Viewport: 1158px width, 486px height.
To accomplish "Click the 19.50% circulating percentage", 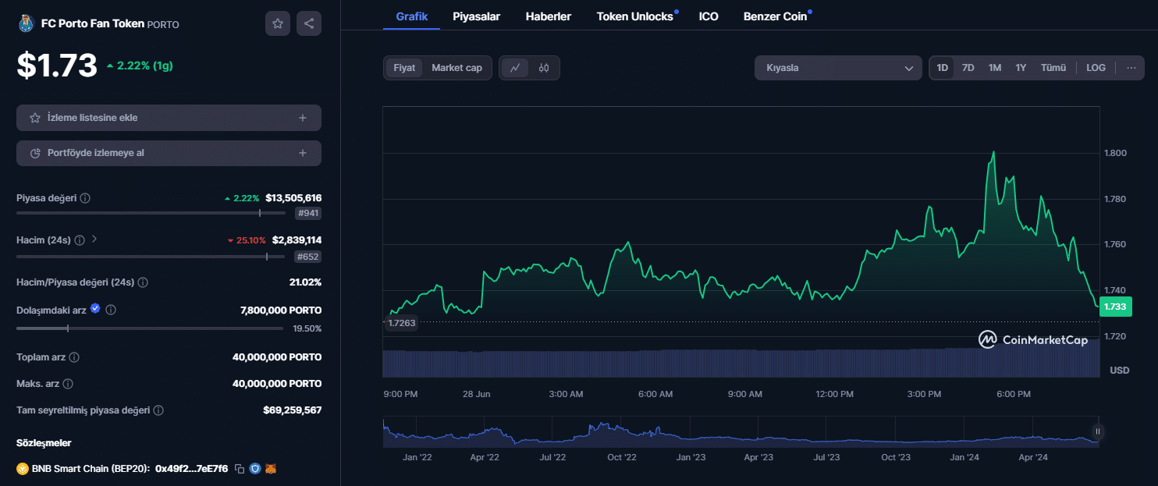I will point(307,328).
